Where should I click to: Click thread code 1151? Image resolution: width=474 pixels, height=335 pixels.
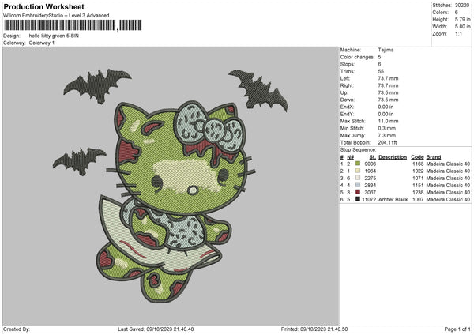click(x=418, y=186)
